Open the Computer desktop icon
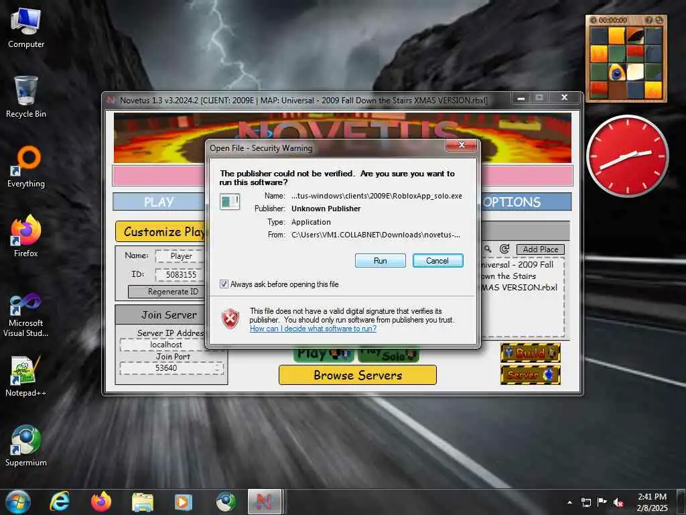Screen dimensions: 686x515 [x=26, y=27]
